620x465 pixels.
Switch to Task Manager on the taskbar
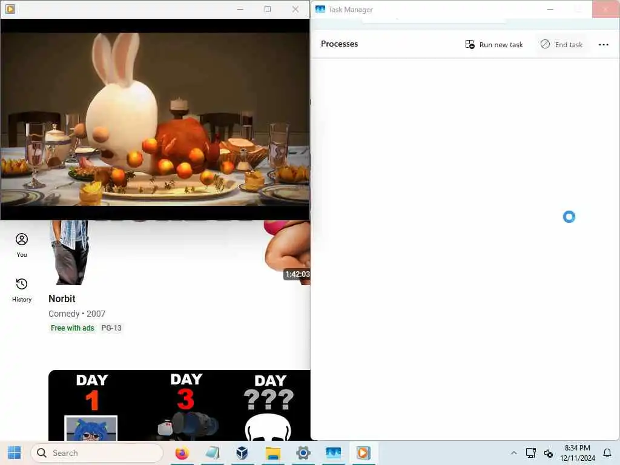[334, 453]
